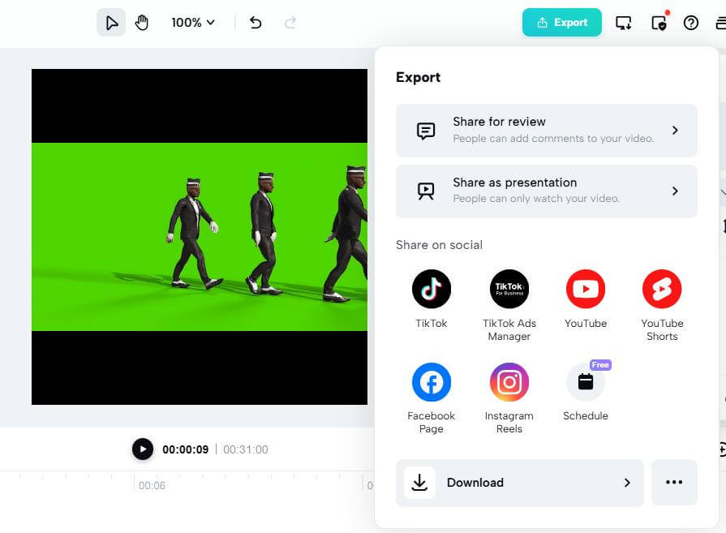Click the Share for review comment icon

(426, 131)
